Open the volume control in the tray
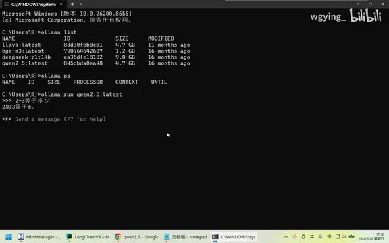389x243 pixels. click(344, 236)
